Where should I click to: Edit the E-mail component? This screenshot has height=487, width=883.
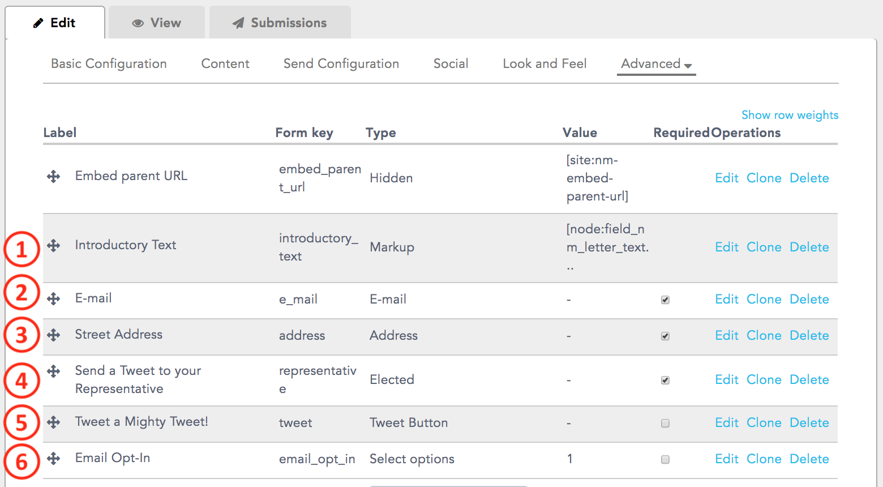click(727, 299)
